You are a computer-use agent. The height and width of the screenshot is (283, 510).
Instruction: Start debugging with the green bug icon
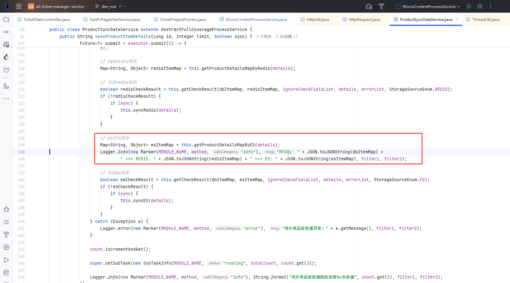tap(480, 6)
